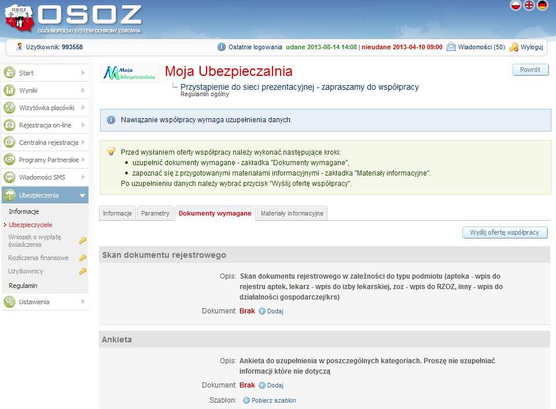This screenshot has width=556, height=409.
Task: Click the Moja Ubezpieczalnia logo thumbnail
Action: [x=130, y=73]
